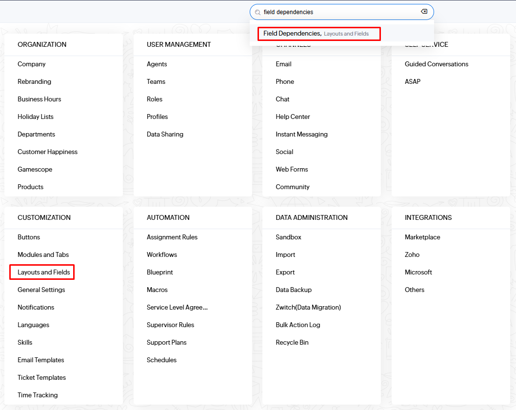Open Ticket Templates customization
The height and width of the screenshot is (410, 516).
(41, 377)
